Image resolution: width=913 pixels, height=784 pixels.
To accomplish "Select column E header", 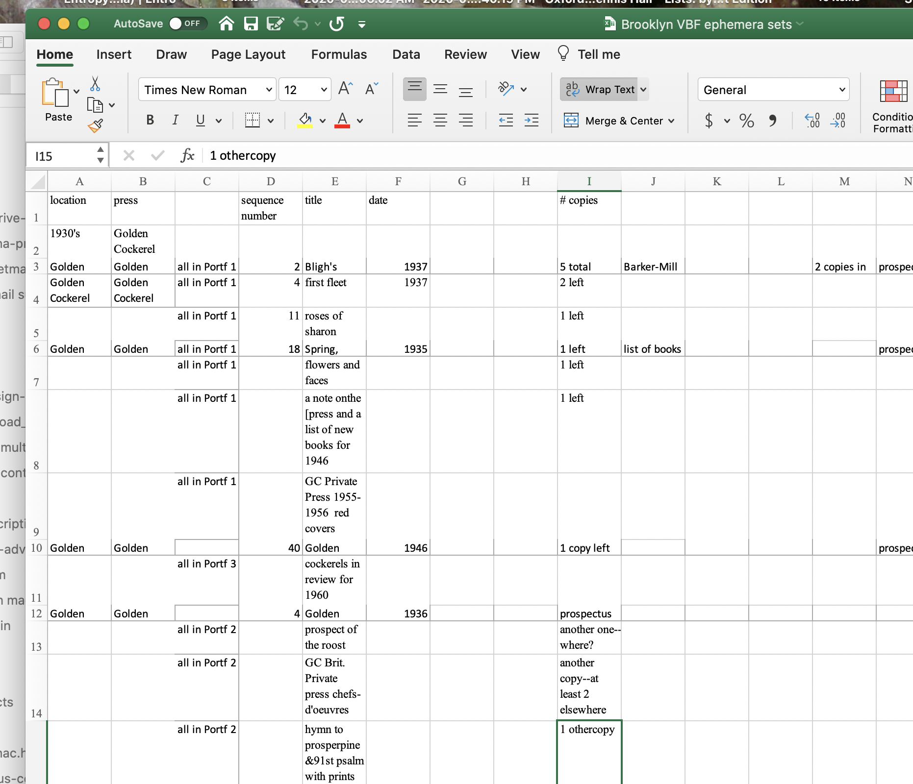I will click(334, 181).
